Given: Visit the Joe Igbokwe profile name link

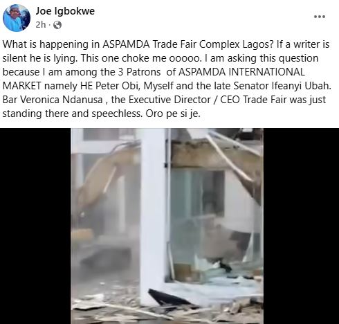Looking at the screenshot, I should coord(65,11).
